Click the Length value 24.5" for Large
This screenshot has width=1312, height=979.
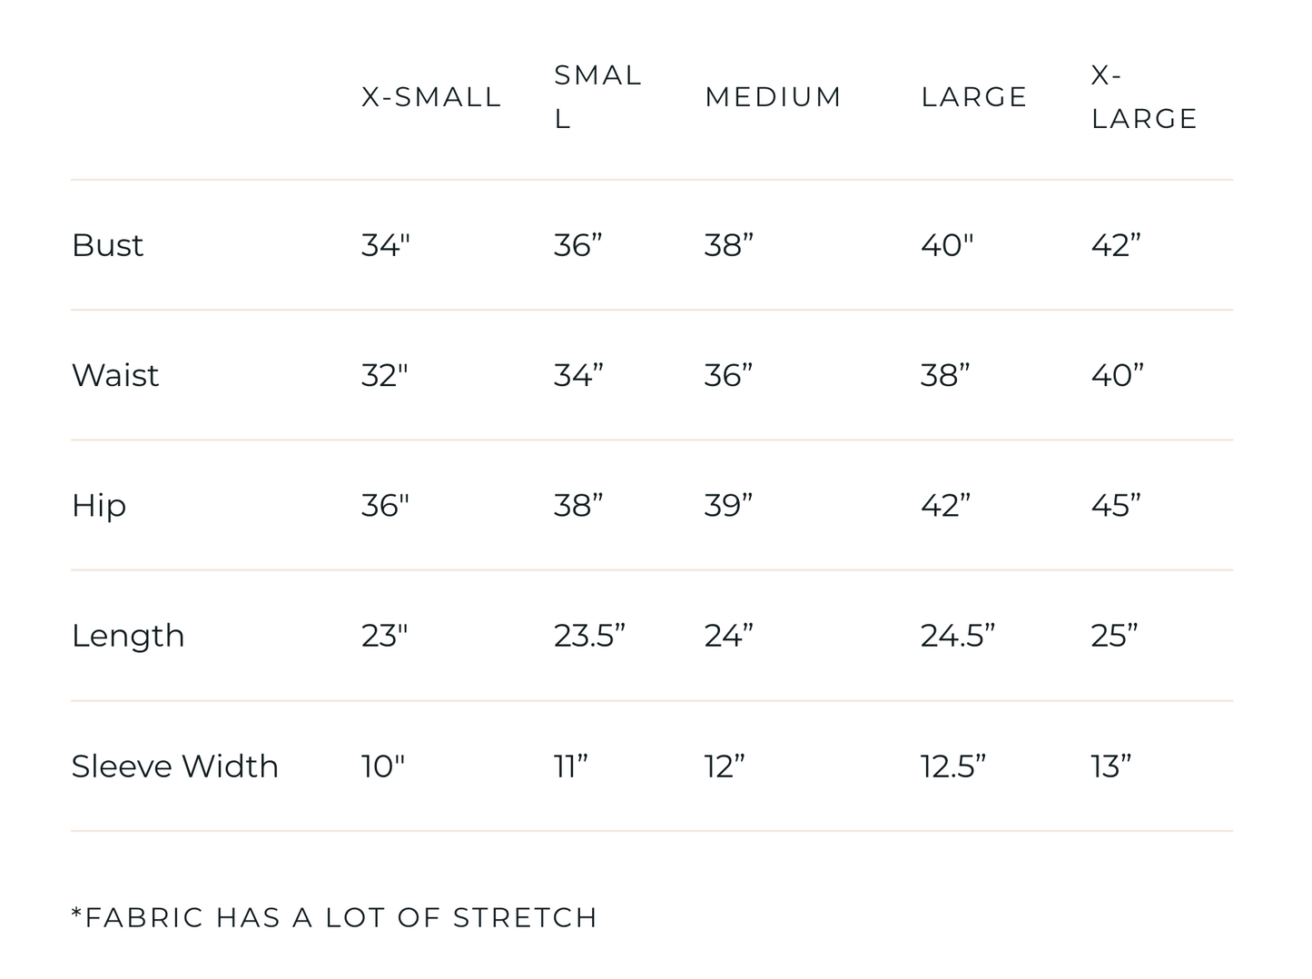coord(958,636)
